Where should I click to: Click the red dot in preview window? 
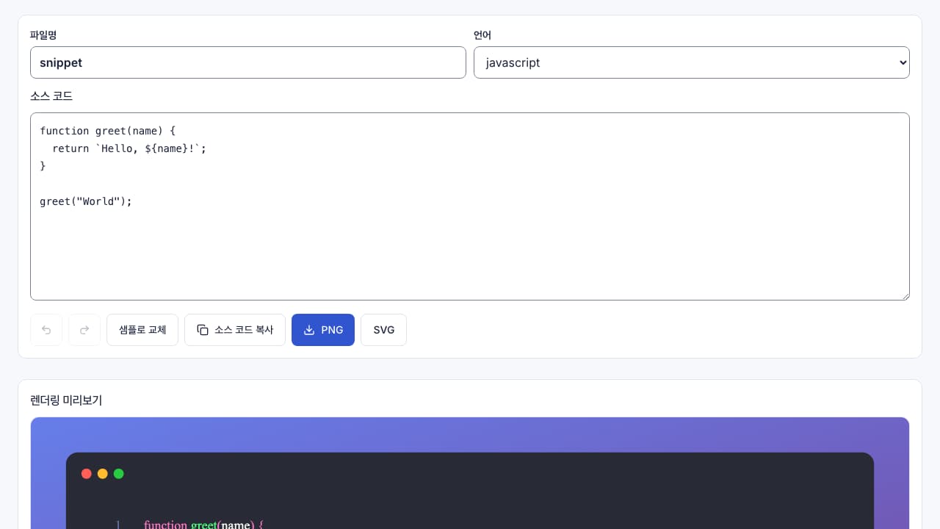point(87,474)
